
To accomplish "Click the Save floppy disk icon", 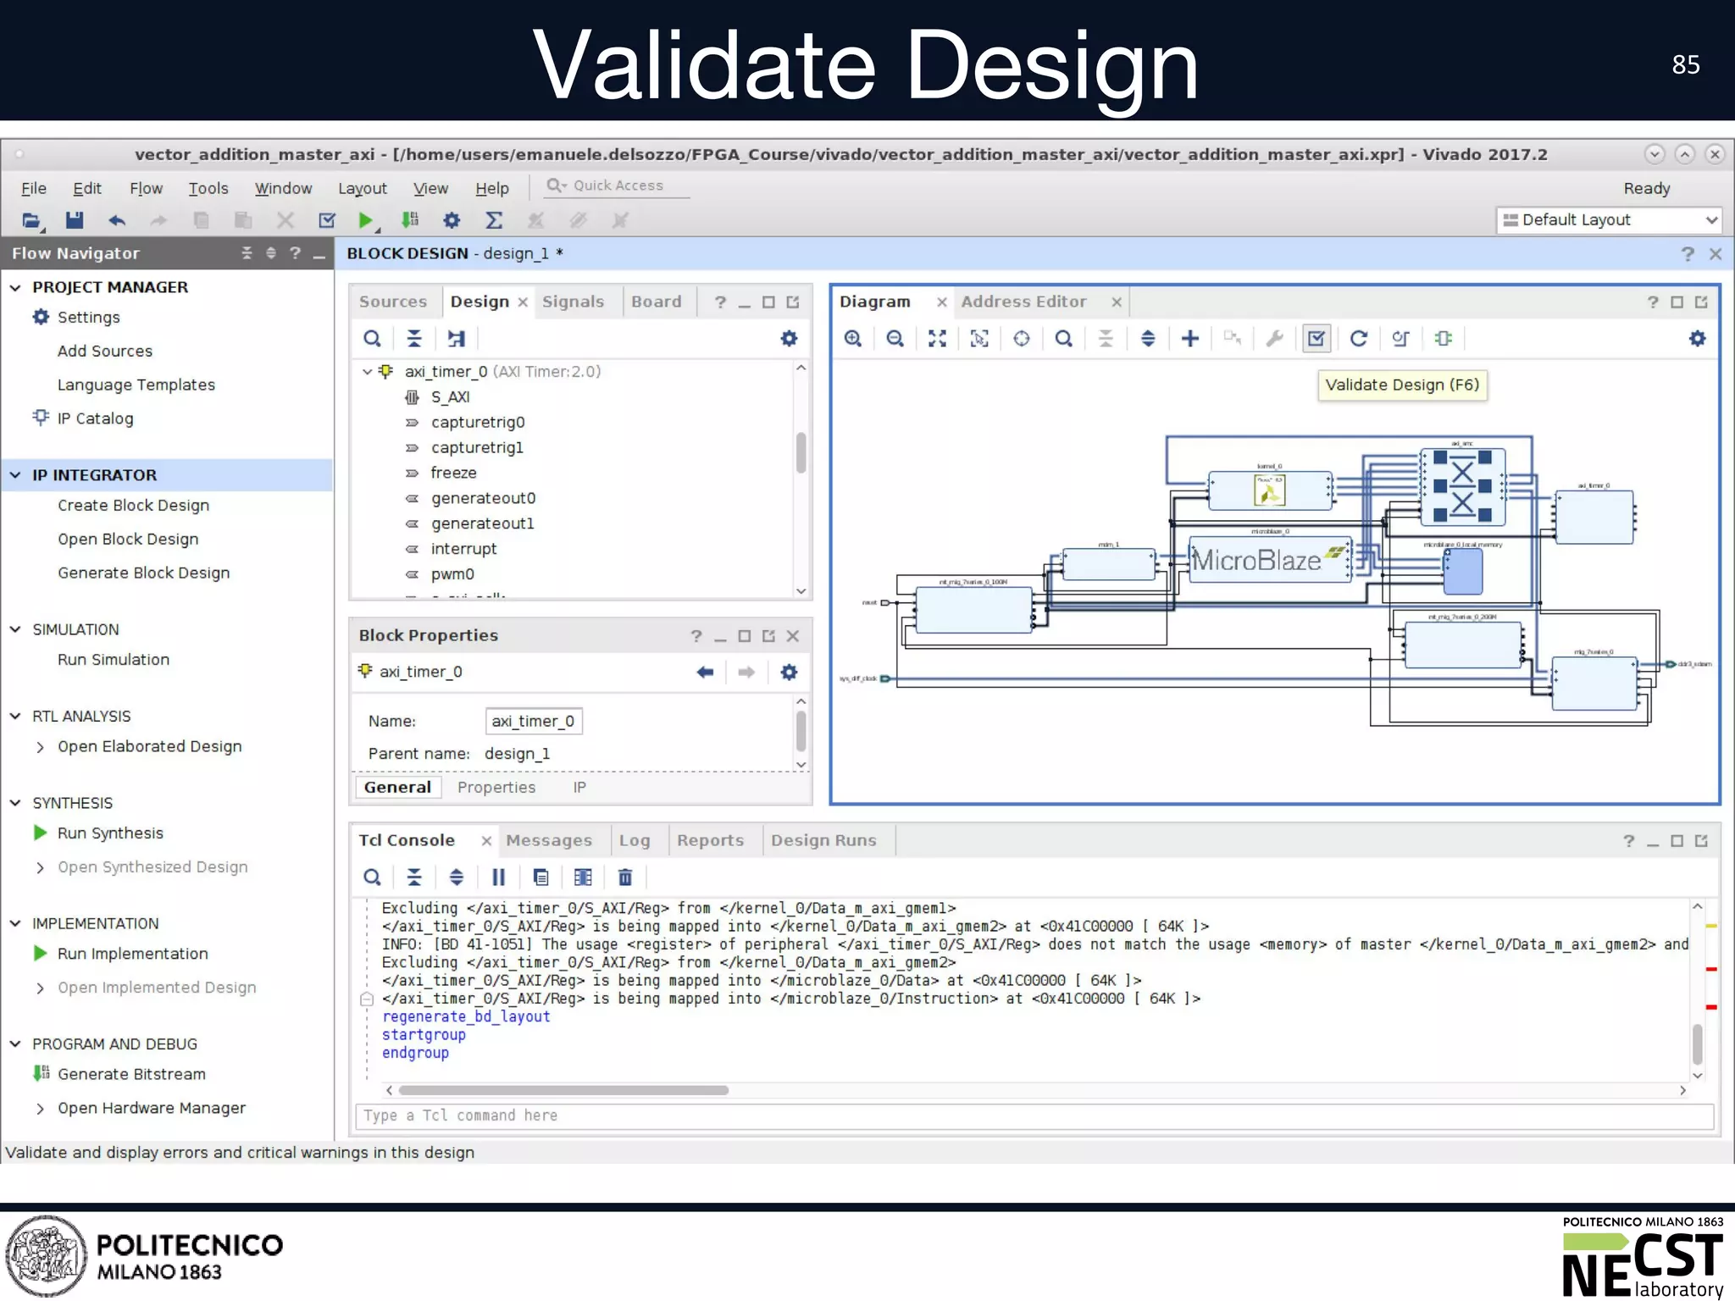I will [75, 221].
